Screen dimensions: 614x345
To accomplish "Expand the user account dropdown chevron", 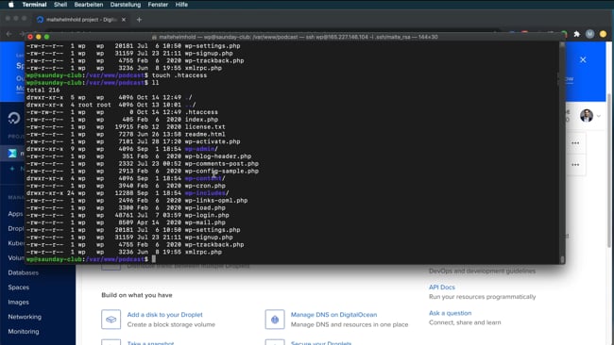I will (598, 116).
